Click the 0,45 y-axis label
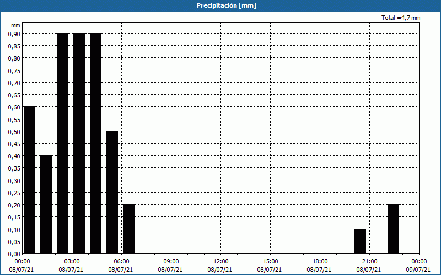441x275 pixels. [x=14, y=144]
